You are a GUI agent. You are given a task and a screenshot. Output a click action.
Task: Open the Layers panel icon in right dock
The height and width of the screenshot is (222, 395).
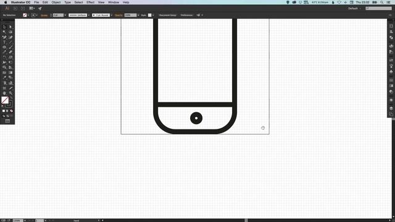click(x=391, y=108)
